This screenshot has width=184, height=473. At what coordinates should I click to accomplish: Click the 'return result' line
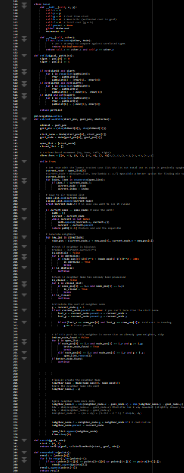50,470
